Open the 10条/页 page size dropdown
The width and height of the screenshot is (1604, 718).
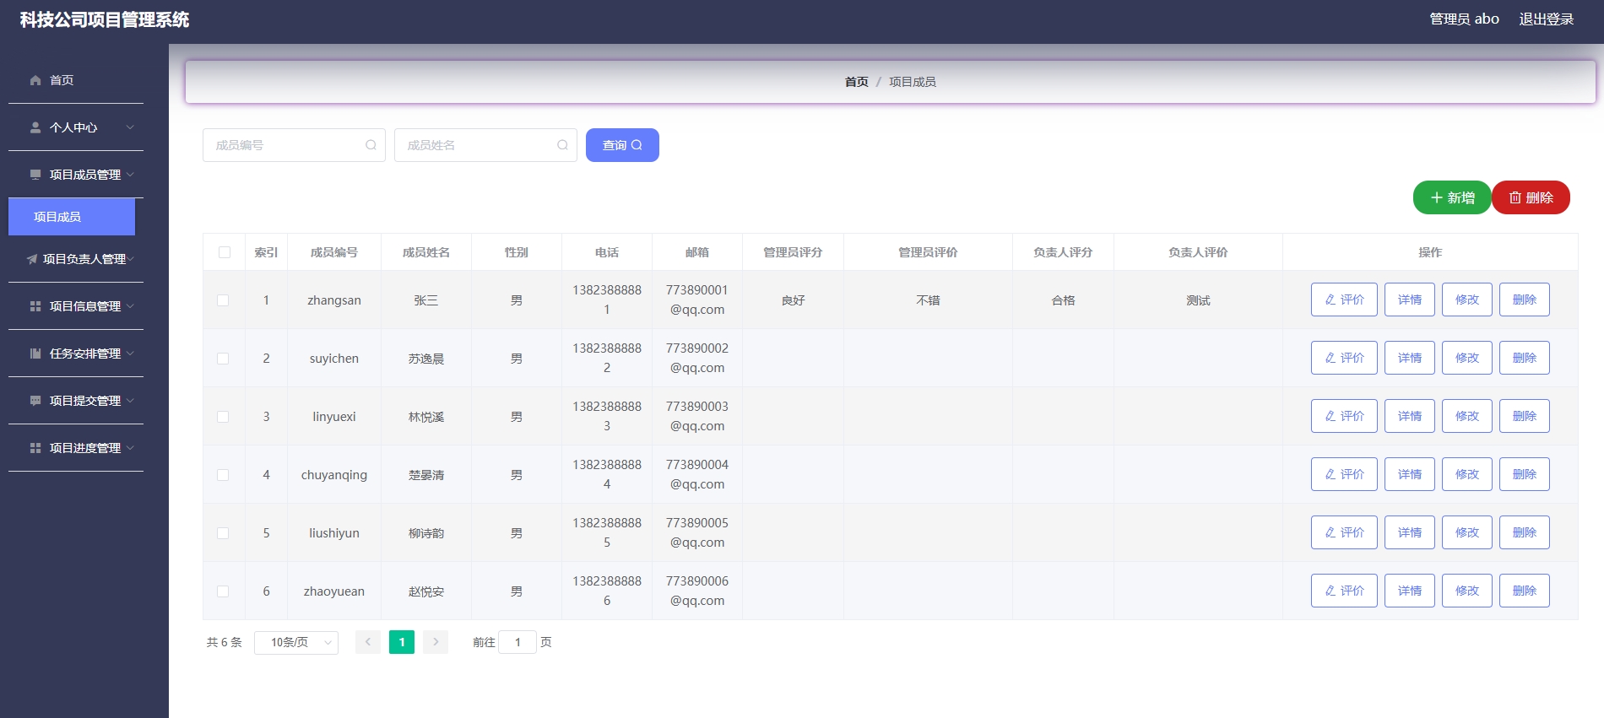click(x=296, y=643)
